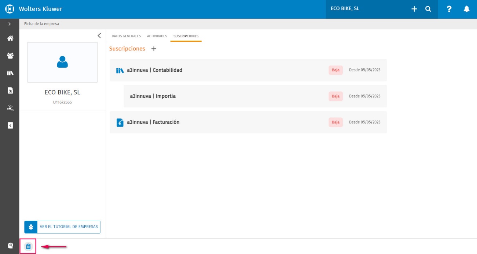Select the Suscripciones tab
The image size is (477, 254).
click(x=186, y=36)
